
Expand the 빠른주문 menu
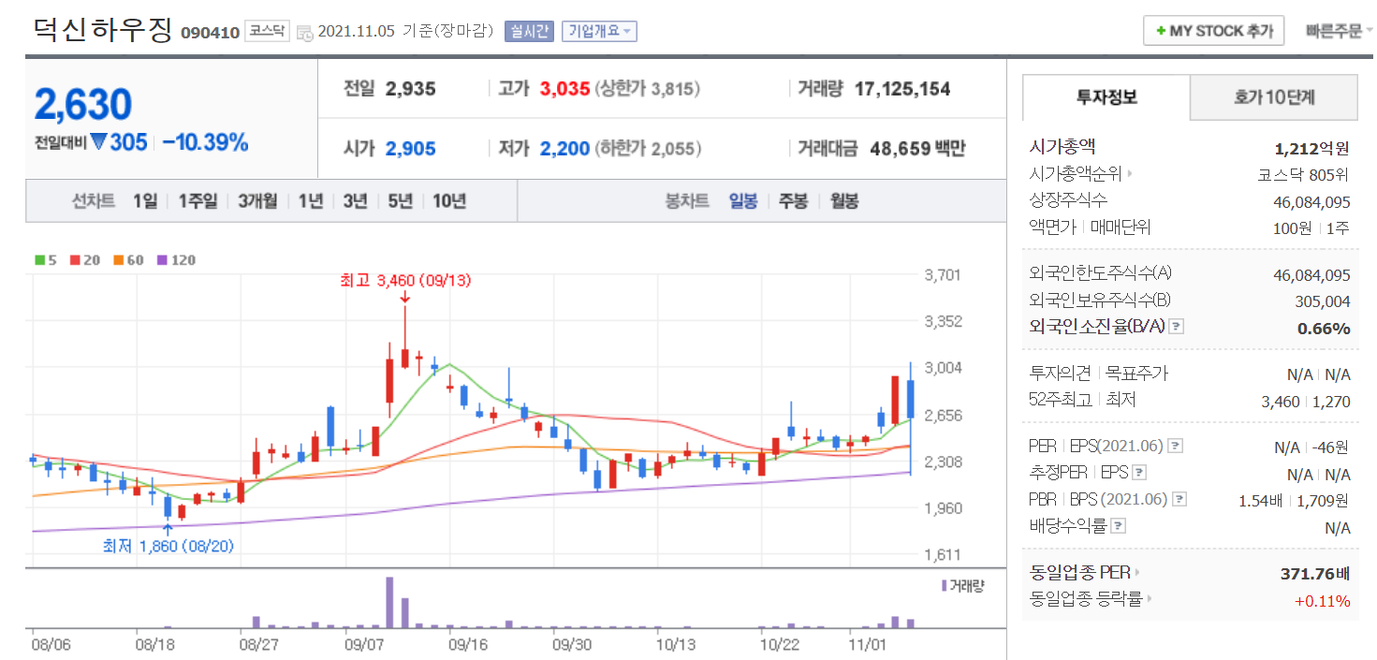tap(1340, 31)
